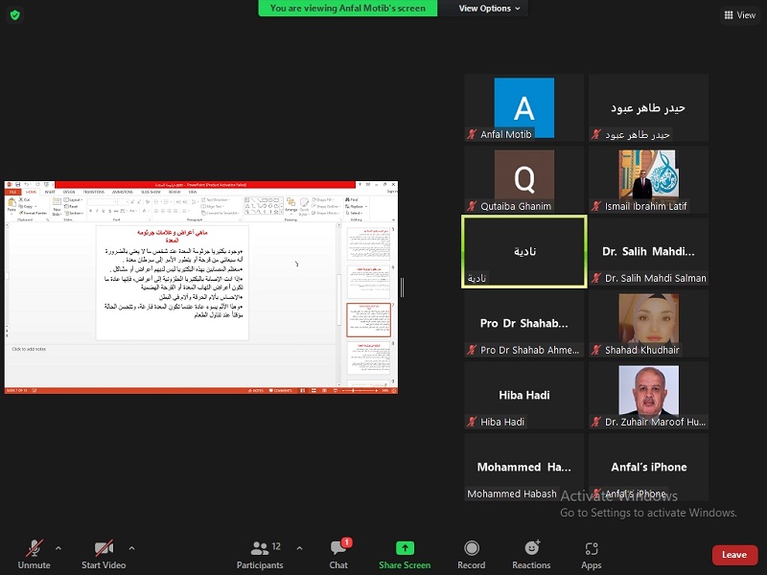Image resolution: width=767 pixels, height=575 pixels.
Task: Expand the video options arrow beside Start Video
Action: [131, 548]
